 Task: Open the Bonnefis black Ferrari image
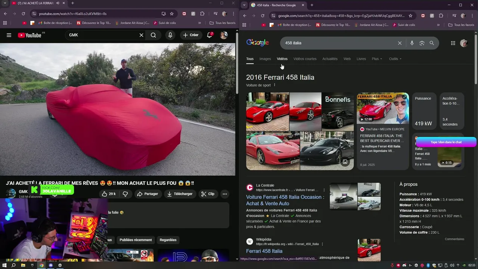point(338,112)
